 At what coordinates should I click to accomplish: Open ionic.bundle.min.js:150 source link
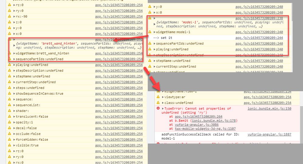pyautogui.click(x=269, y=109)
